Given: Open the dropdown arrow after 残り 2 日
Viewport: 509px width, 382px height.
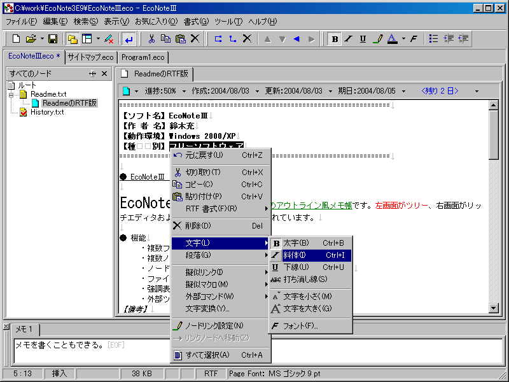Looking at the screenshot, I should pos(477,91).
